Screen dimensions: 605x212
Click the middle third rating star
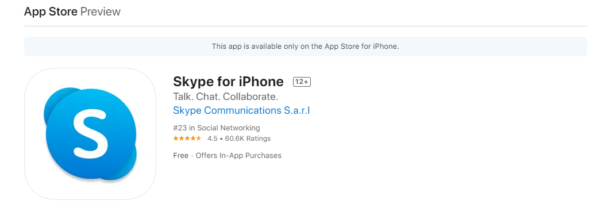187,138
